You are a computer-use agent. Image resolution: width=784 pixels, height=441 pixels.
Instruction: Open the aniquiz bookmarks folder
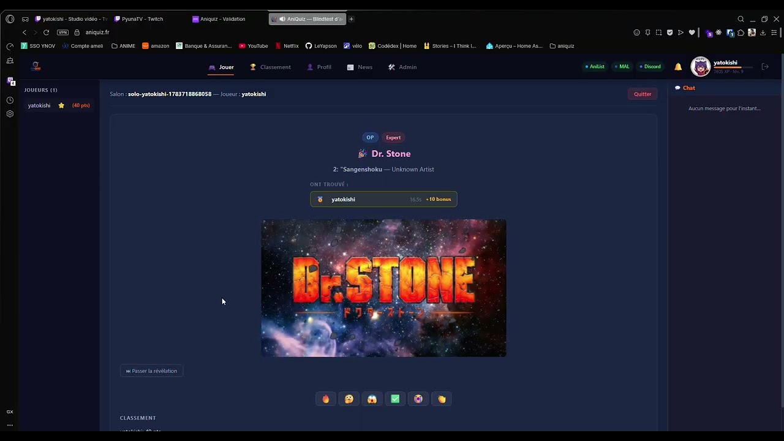(562, 46)
